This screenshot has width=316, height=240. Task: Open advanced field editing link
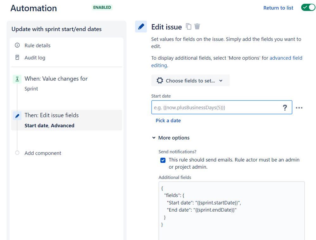(286, 58)
